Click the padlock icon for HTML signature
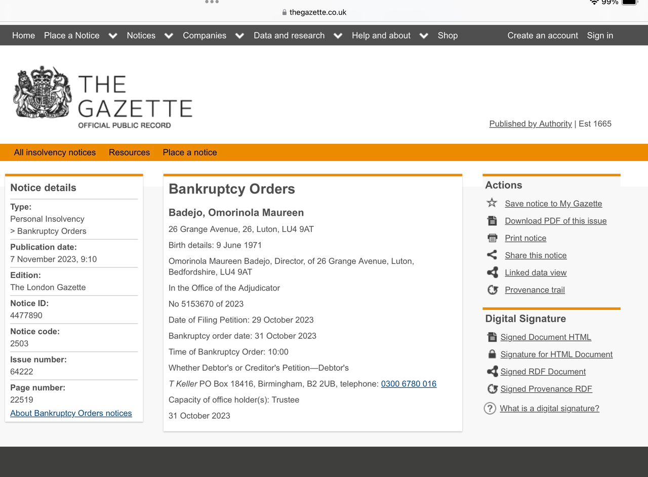This screenshot has width=648, height=477. coord(492,354)
